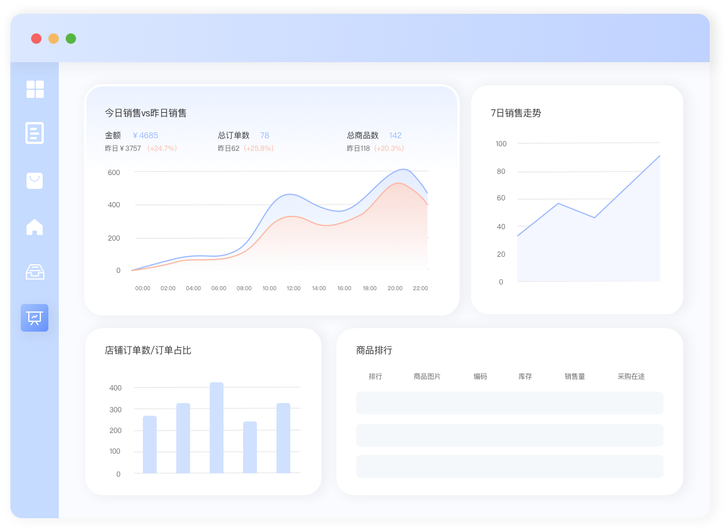
Task: Click the 总订单数 label
Action: pos(234,135)
